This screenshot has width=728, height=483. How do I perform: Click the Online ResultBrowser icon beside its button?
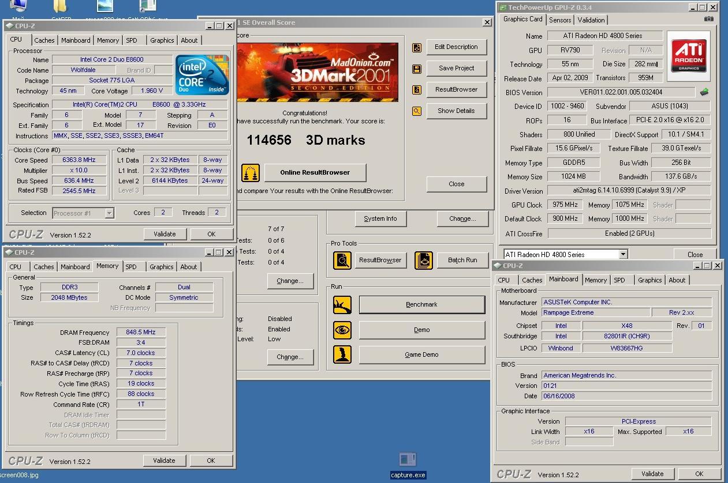(251, 172)
